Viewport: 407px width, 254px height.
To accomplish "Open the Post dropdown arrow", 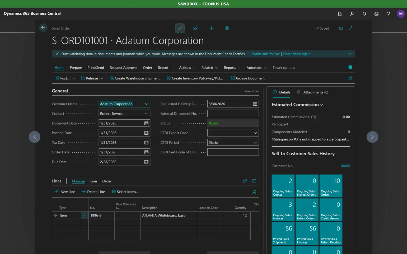I will [x=73, y=78].
